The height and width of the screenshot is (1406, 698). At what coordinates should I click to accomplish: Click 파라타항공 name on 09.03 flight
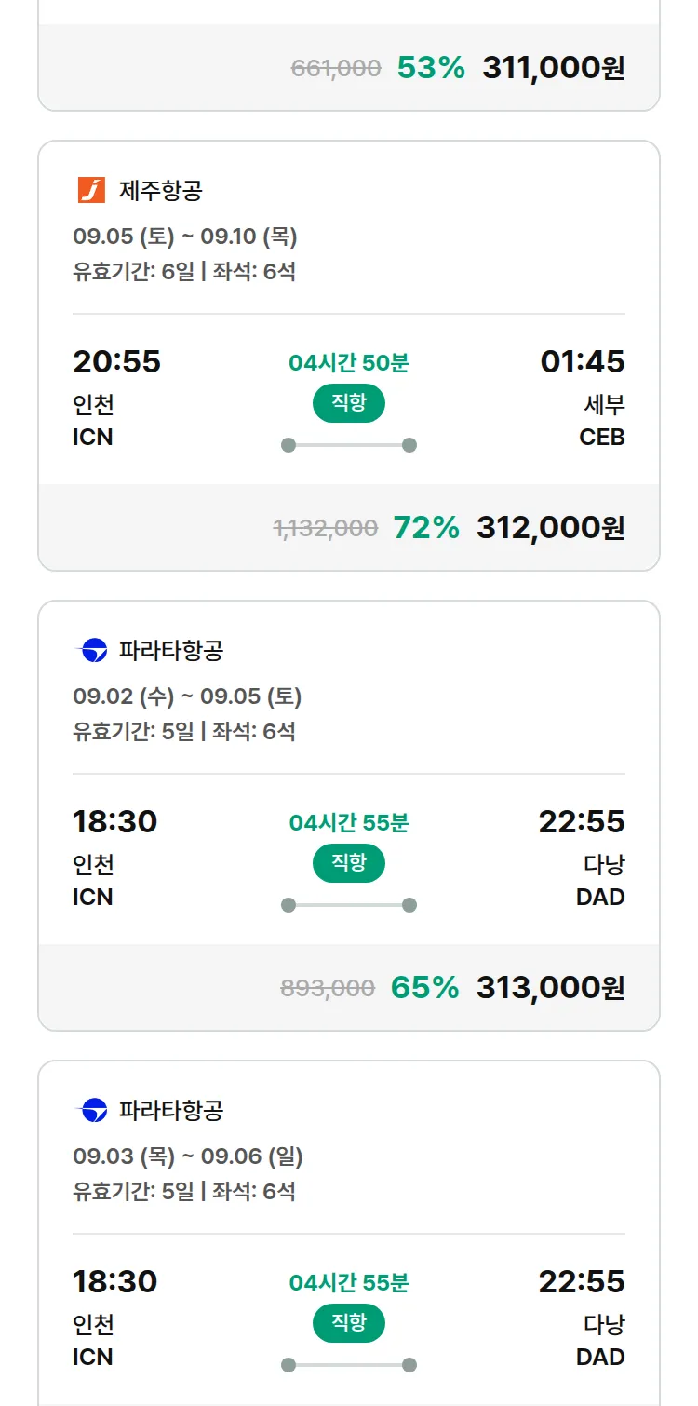(171, 1110)
